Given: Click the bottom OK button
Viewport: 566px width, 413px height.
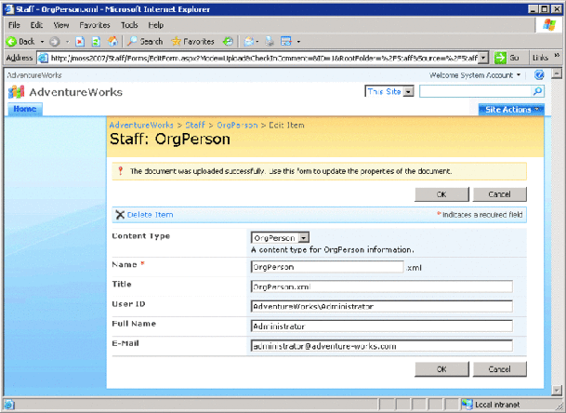Looking at the screenshot, I should [x=441, y=369].
